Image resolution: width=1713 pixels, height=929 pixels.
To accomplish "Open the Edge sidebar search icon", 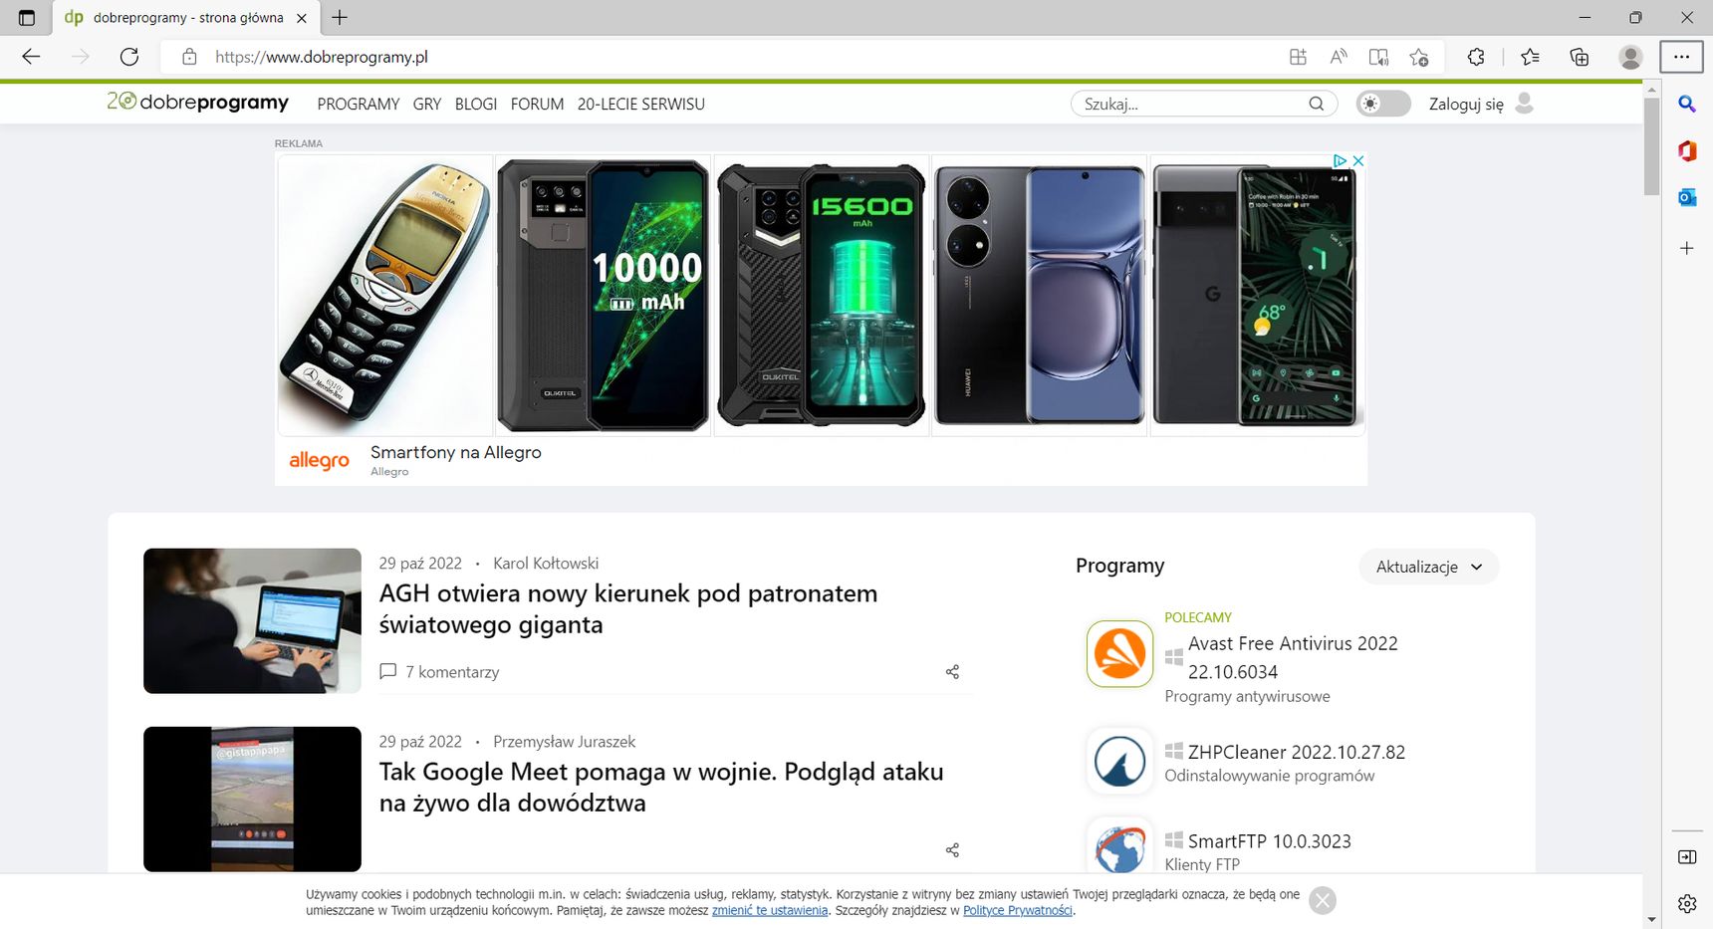I will coord(1687,104).
